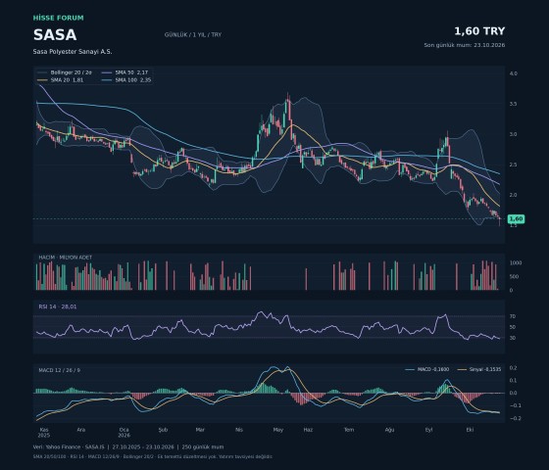Click the 500 volume axis label
The width and height of the screenshot is (549, 470).
(515, 276)
